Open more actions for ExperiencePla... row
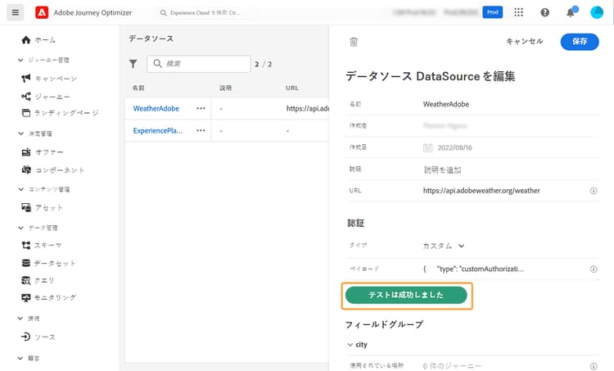 pos(201,130)
